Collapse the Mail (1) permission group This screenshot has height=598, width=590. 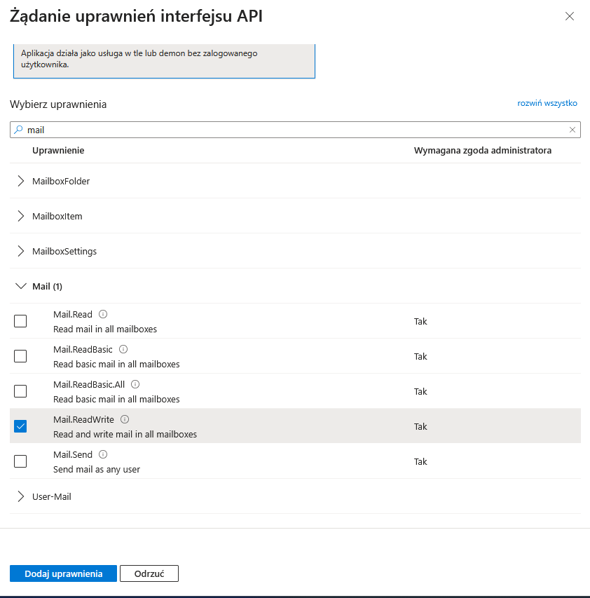[x=20, y=286]
